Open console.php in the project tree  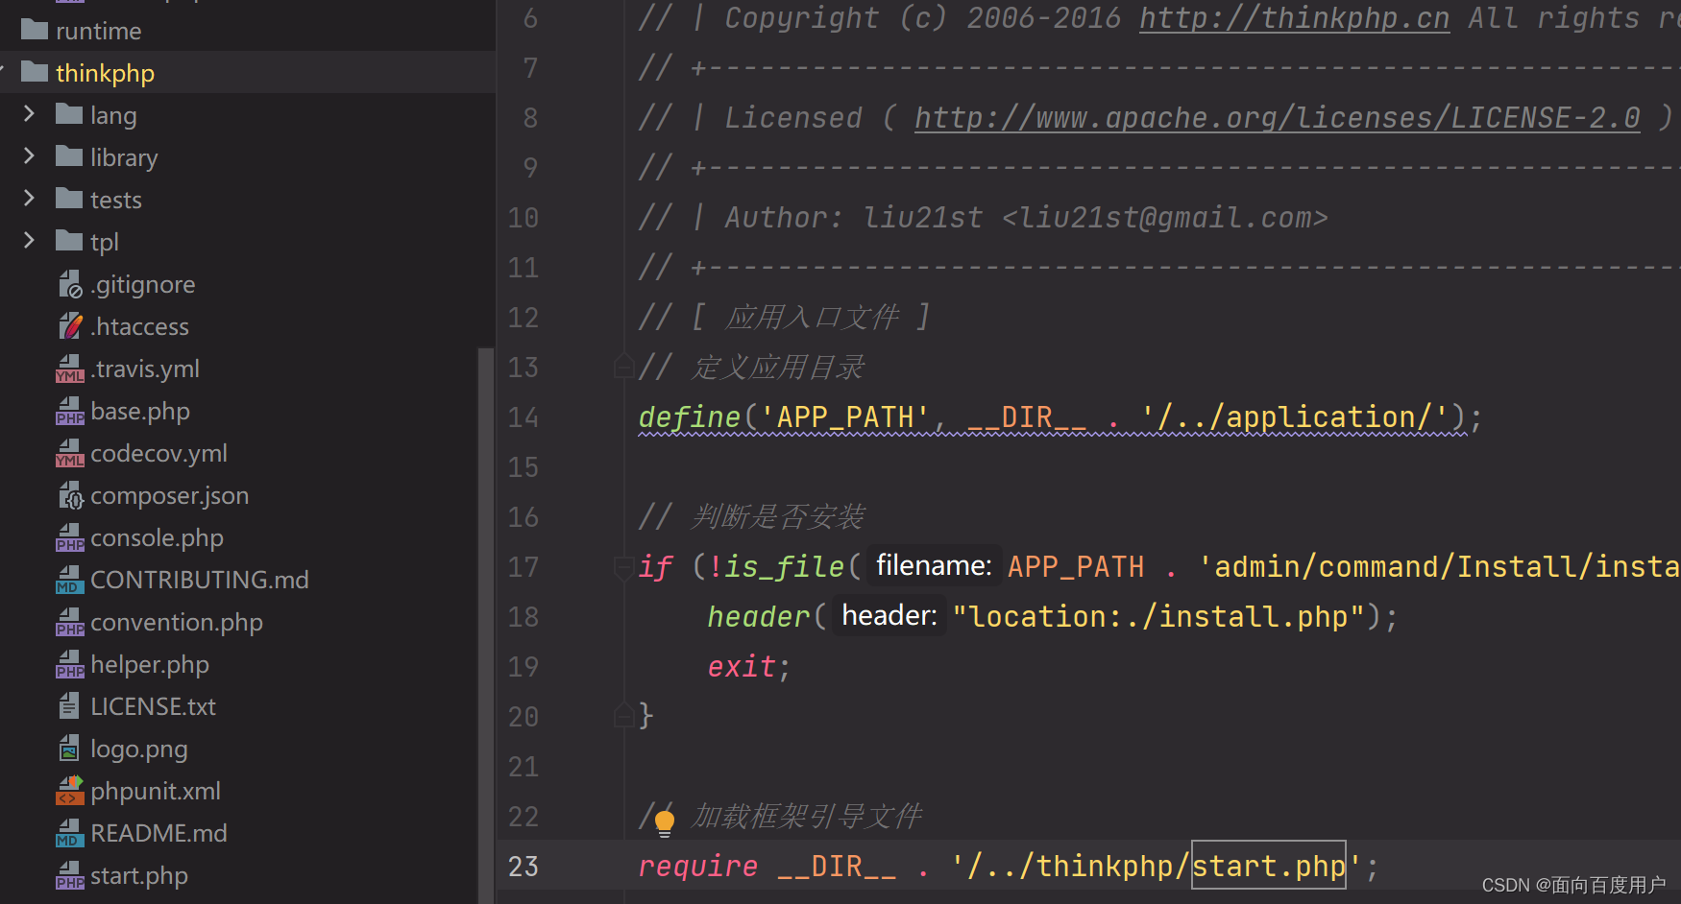157,537
